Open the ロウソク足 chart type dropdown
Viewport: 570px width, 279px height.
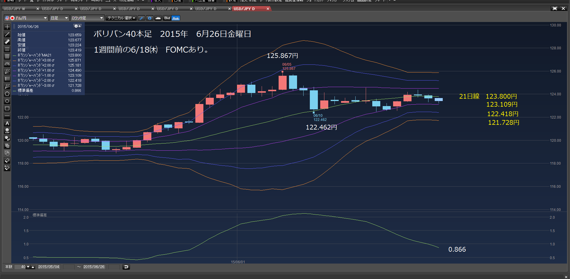click(x=87, y=18)
